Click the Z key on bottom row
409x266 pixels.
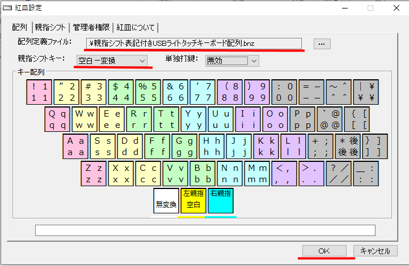(94, 173)
